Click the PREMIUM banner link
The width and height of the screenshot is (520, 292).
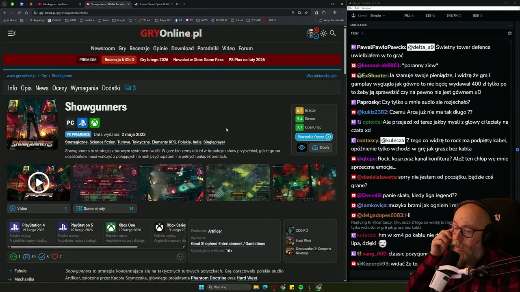[88, 60]
